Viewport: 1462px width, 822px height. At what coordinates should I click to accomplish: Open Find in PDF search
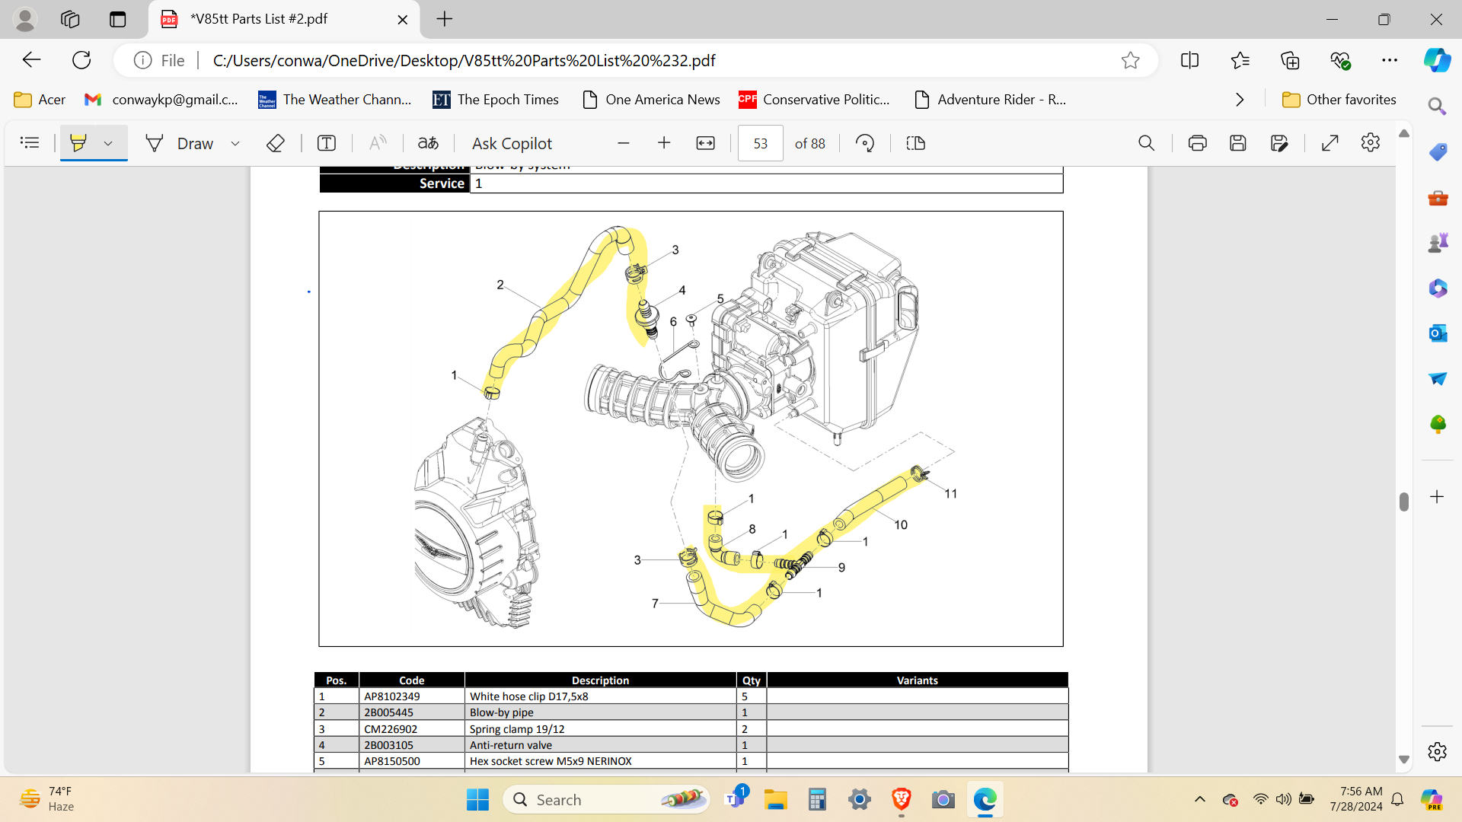pyautogui.click(x=1146, y=143)
